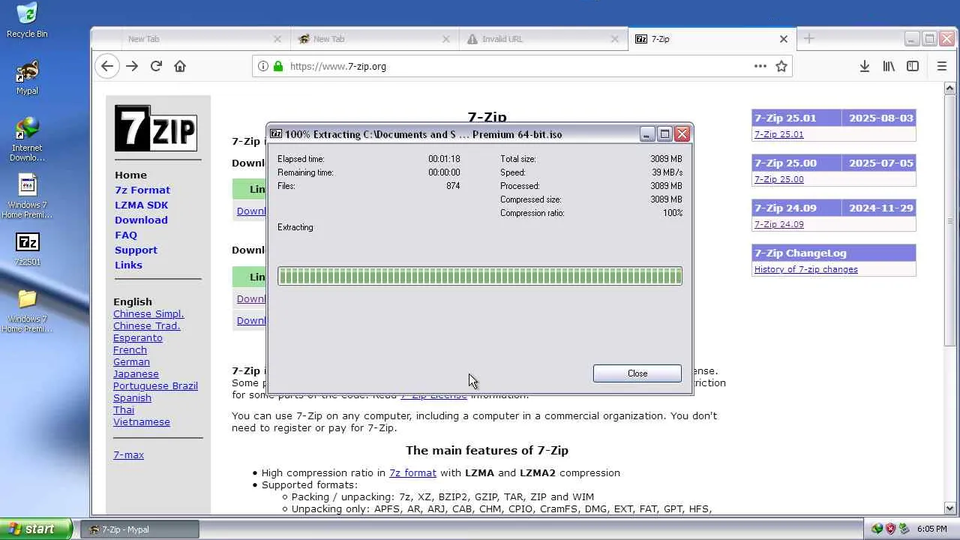Open the 7-max link
960x540 pixels.
coord(128,454)
